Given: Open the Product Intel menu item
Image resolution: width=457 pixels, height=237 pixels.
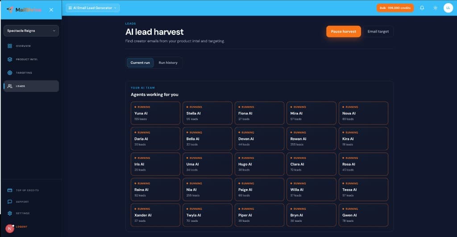Looking at the screenshot, I should 31,59.
